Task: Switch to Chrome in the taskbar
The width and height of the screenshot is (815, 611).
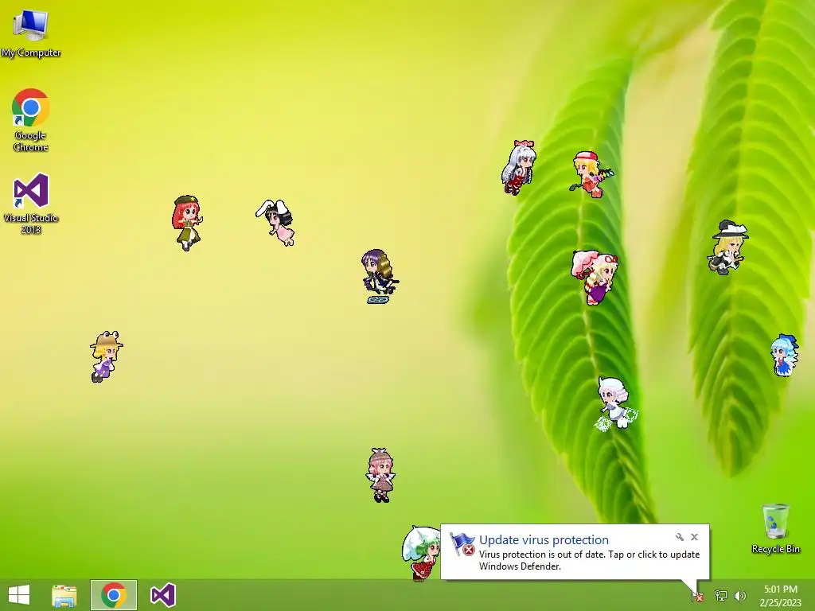Action: (114, 595)
